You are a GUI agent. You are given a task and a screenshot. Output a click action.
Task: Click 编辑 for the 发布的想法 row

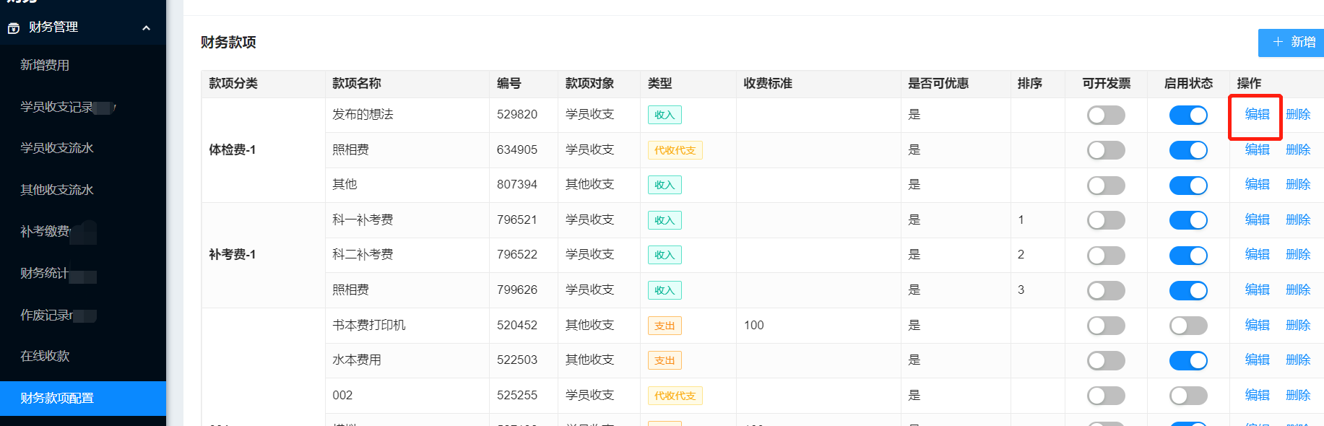point(1257,114)
